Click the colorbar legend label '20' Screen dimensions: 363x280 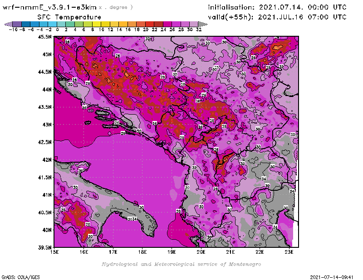pos(145,29)
